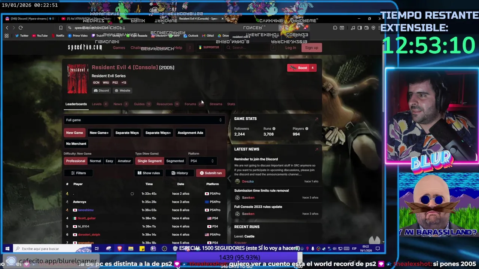Viewport: 479px width, 269px height.
Task: Choose Segmented type
Action: (175, 161)
